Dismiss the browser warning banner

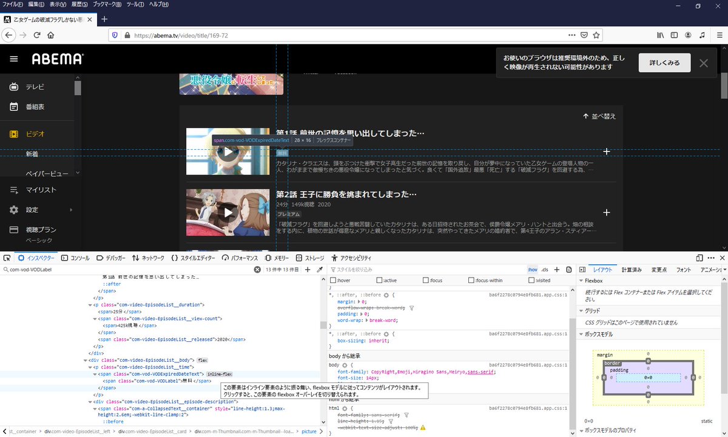tap(703, 63)
